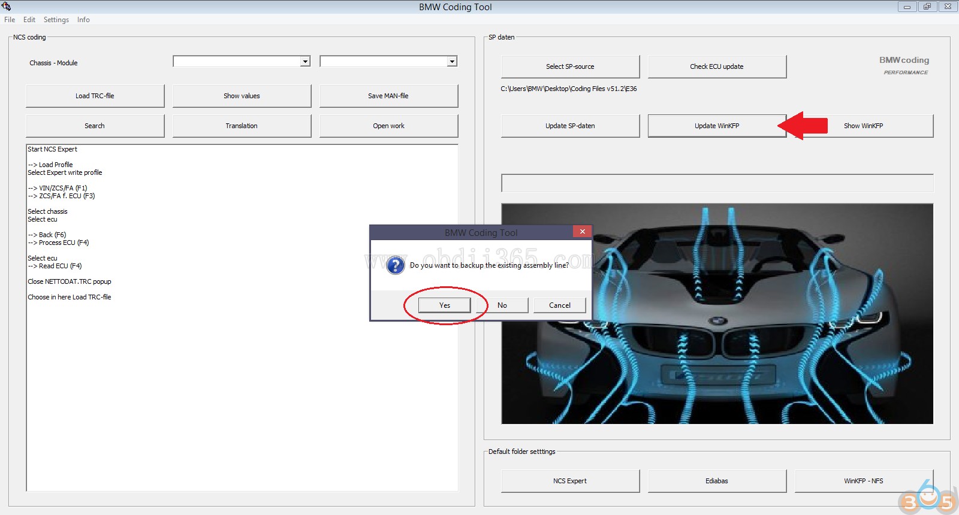The width and height of the screenshot is (959, 515).
Task: Open the Edit menu
Action: pyautogui.click(x=29, y=20)
